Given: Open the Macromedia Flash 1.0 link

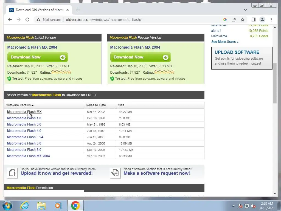Looking at the screenshot, I should point(24,118).
